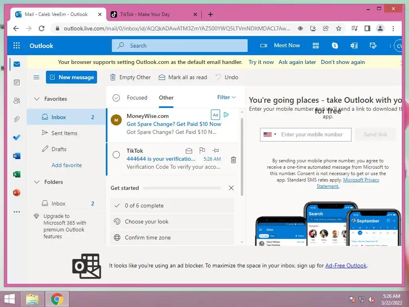This screenshot has height=307, width=409.
Task: Open the Ad-Free Outlook link
Action: click(346, 265)
